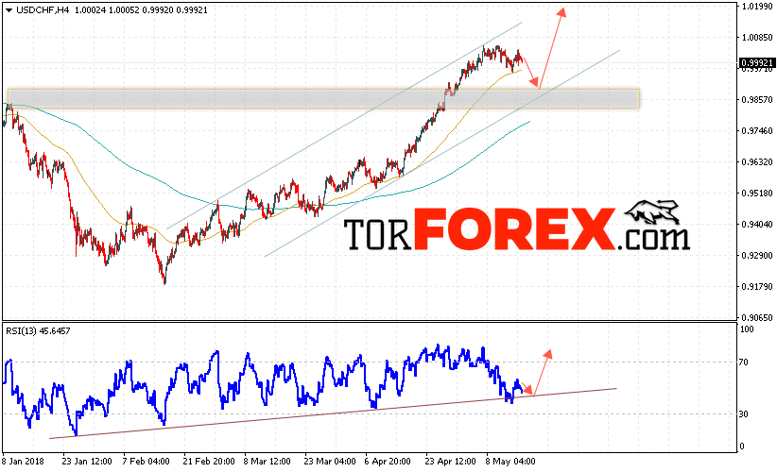Click the 0.92900 price scale value

click(757, 255)
